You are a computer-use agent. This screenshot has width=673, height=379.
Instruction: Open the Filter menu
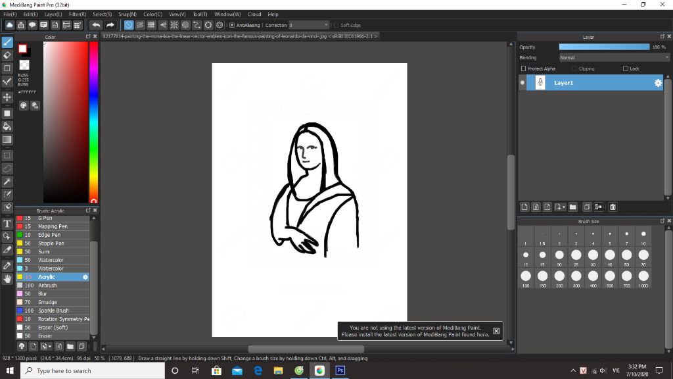[x=78, y=14]
